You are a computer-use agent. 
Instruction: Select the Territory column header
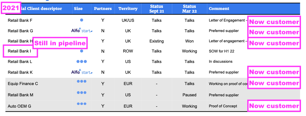(x=127, y=9)
